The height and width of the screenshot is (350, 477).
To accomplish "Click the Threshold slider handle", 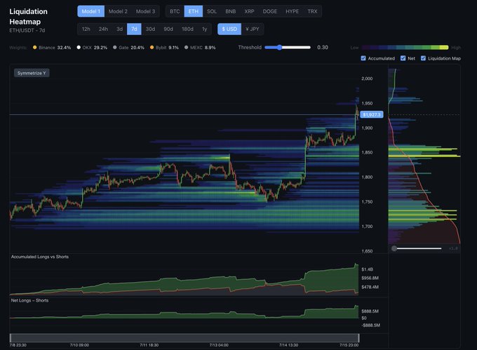I will tap(279, 47).
